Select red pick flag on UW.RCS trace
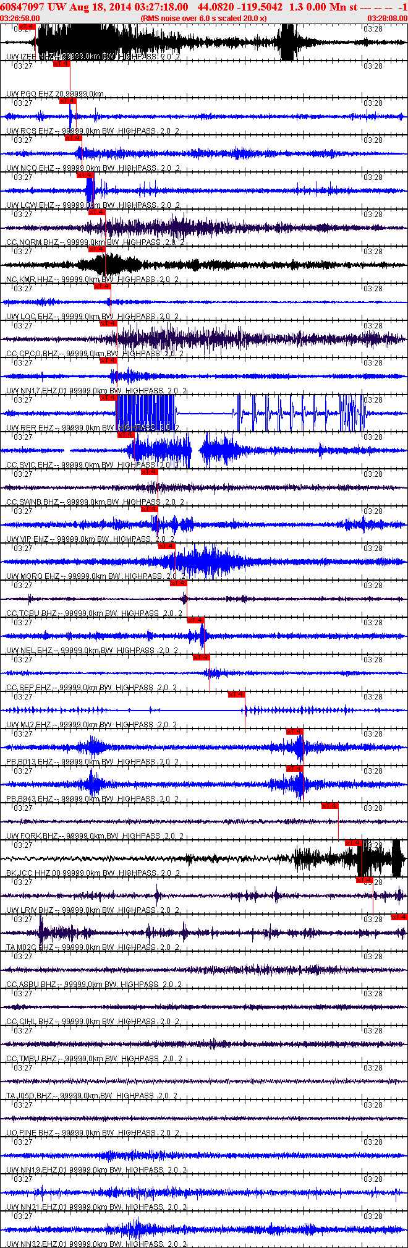This screenshot has width=408, height=1248. coord(68,101)
